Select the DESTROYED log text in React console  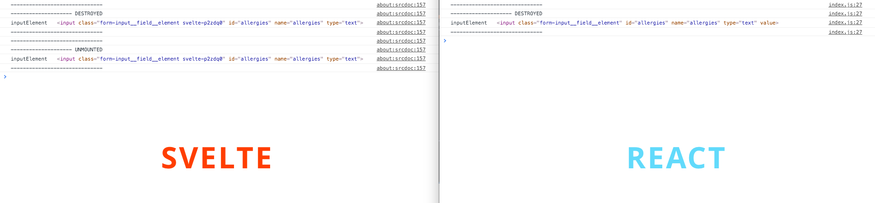click(x=496, y=13)
